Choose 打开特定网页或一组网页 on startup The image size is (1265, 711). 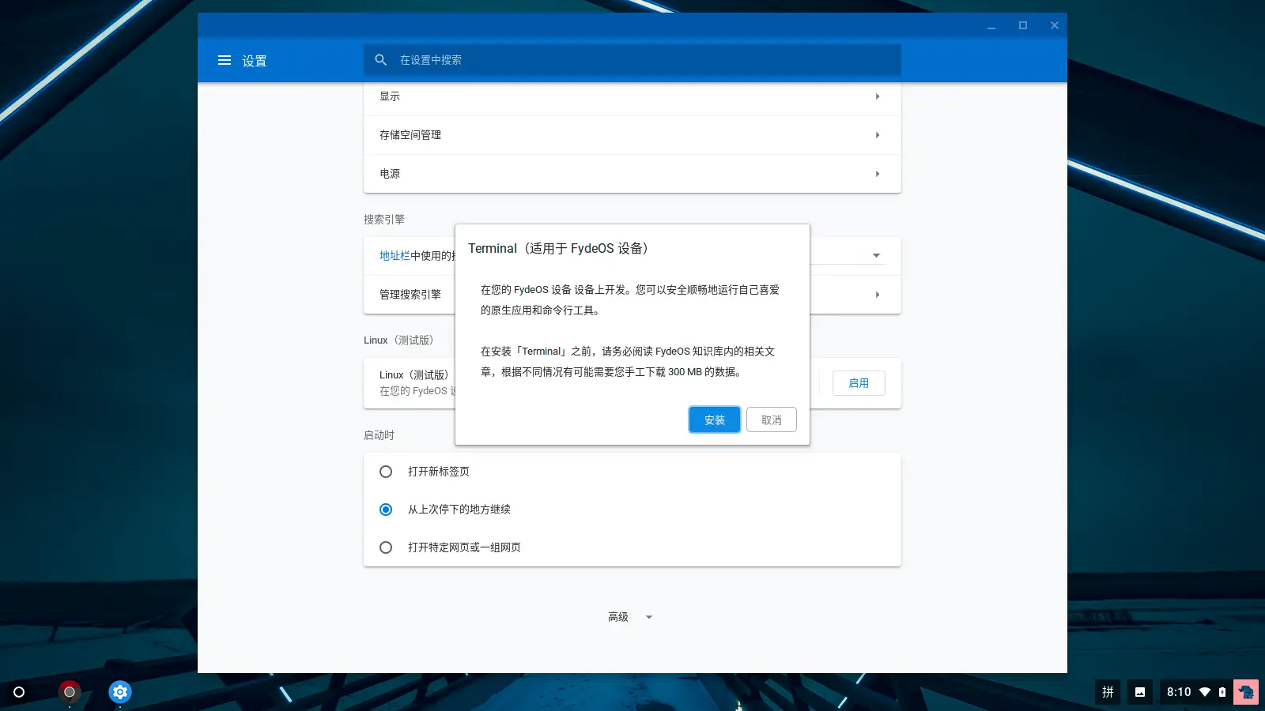click(x=385, y=547)
